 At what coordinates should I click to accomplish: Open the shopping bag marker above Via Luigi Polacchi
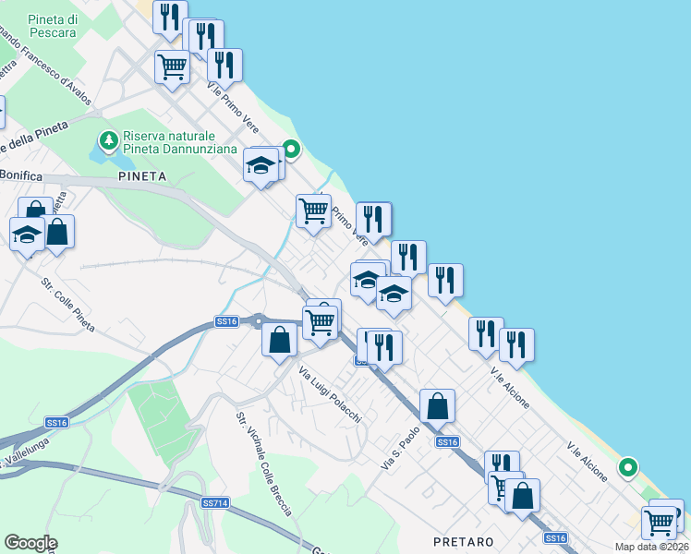(279, 343)
